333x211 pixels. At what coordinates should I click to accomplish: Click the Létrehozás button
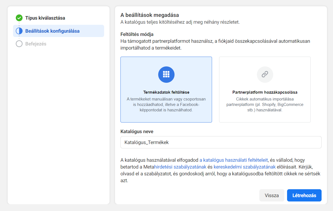(x=304, y=195)
